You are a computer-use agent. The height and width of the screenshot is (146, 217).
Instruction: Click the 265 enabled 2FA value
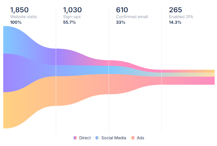coord(176,10)
